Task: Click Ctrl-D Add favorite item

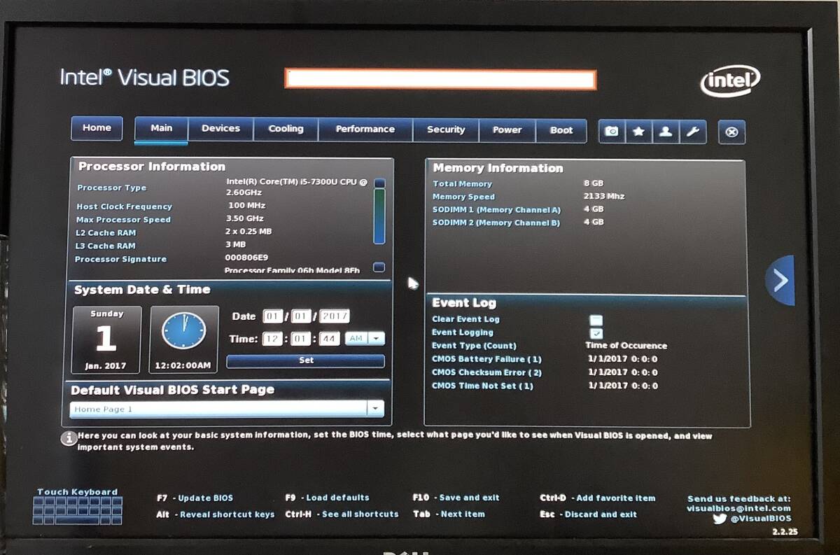Action: (x=597, y=498)
